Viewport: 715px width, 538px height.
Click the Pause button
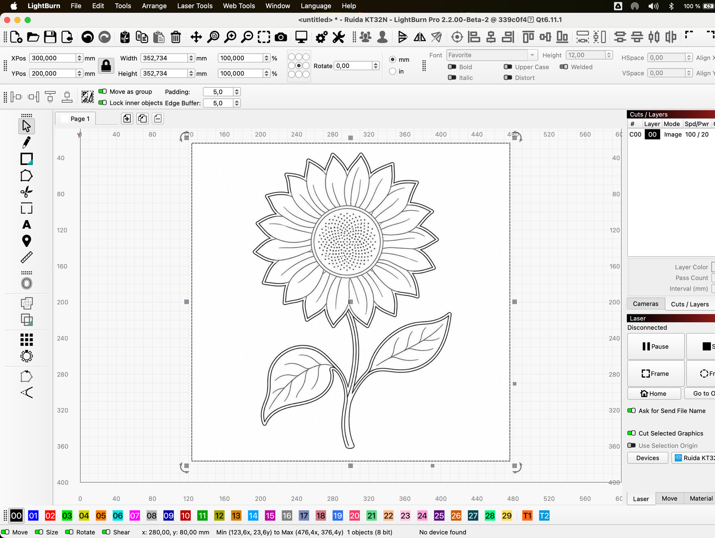pyautogui.click(x=656, y=346)
